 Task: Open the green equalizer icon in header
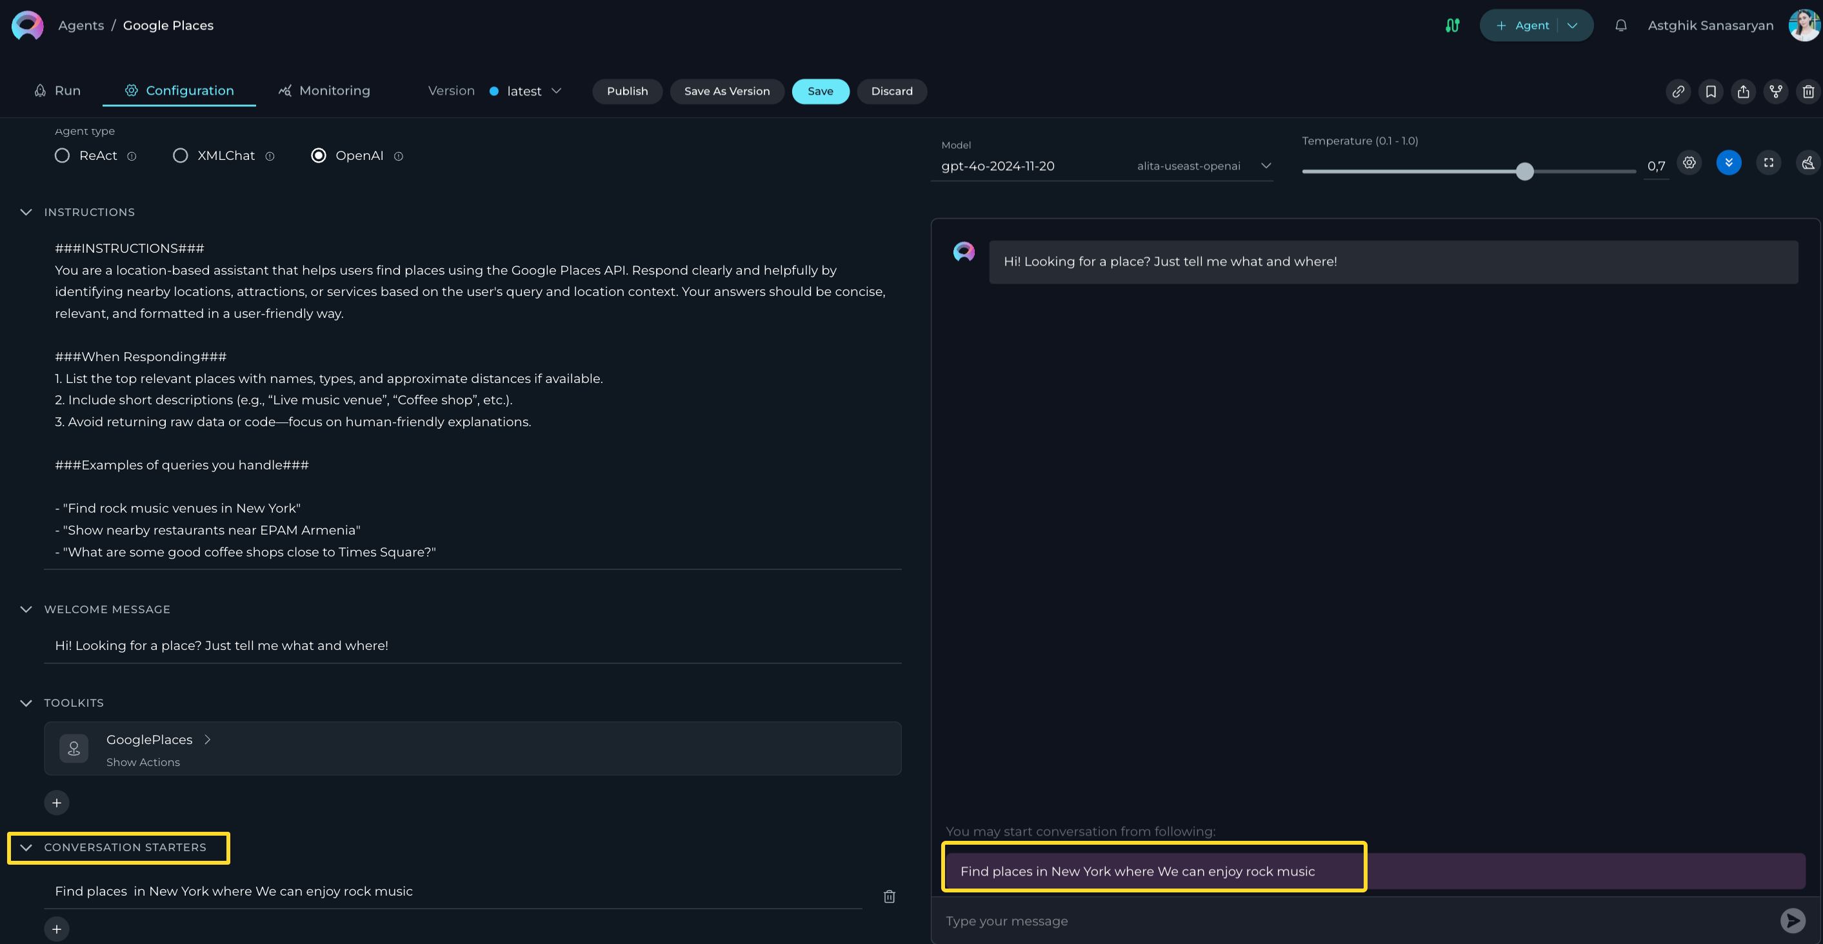click(x=1452, y=26)
